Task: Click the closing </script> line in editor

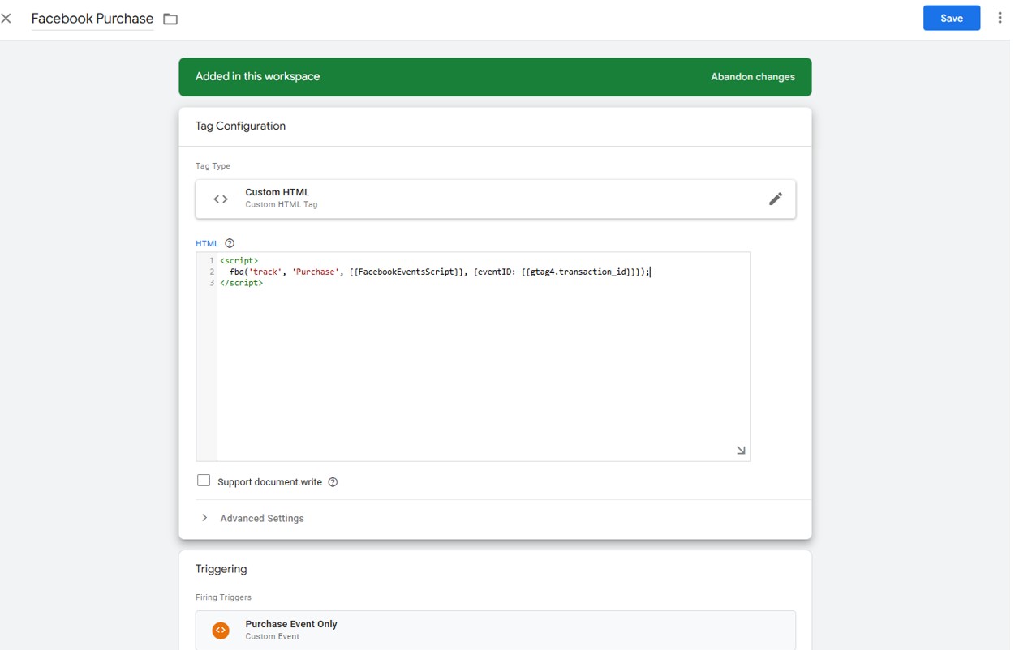Action: (242, 283)
